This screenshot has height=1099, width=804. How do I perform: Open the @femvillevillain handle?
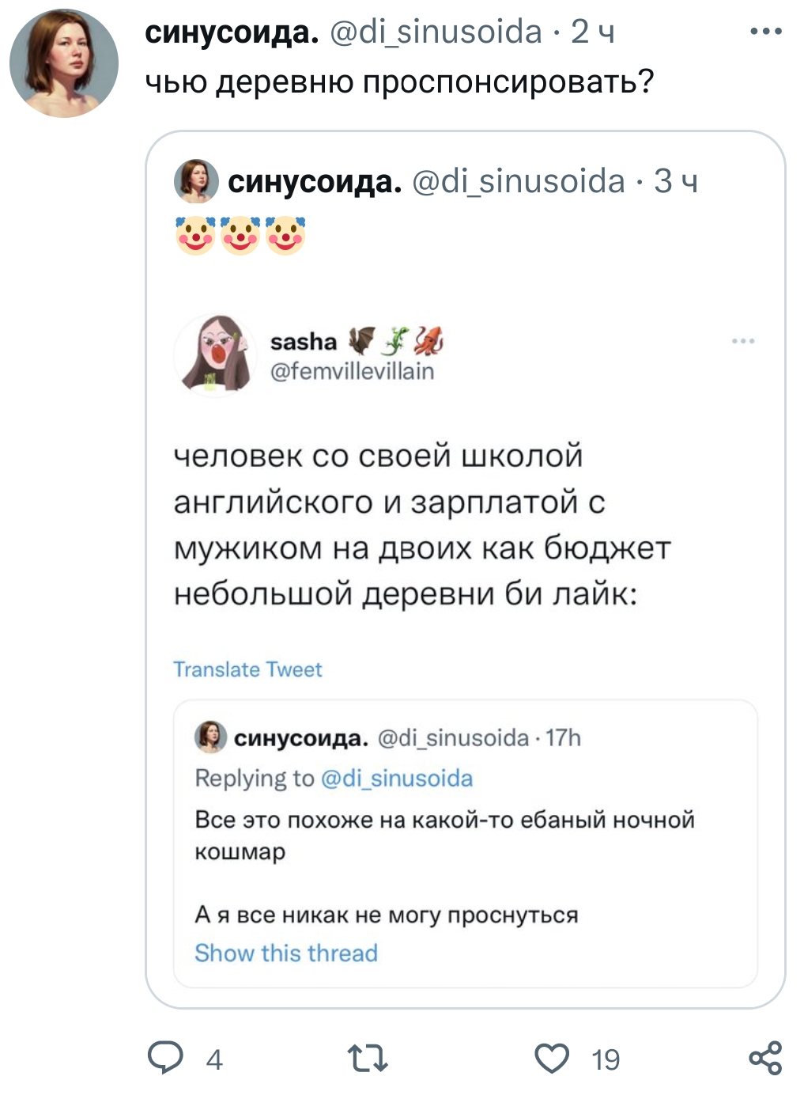pyautogui.click(x=352, y=371)
